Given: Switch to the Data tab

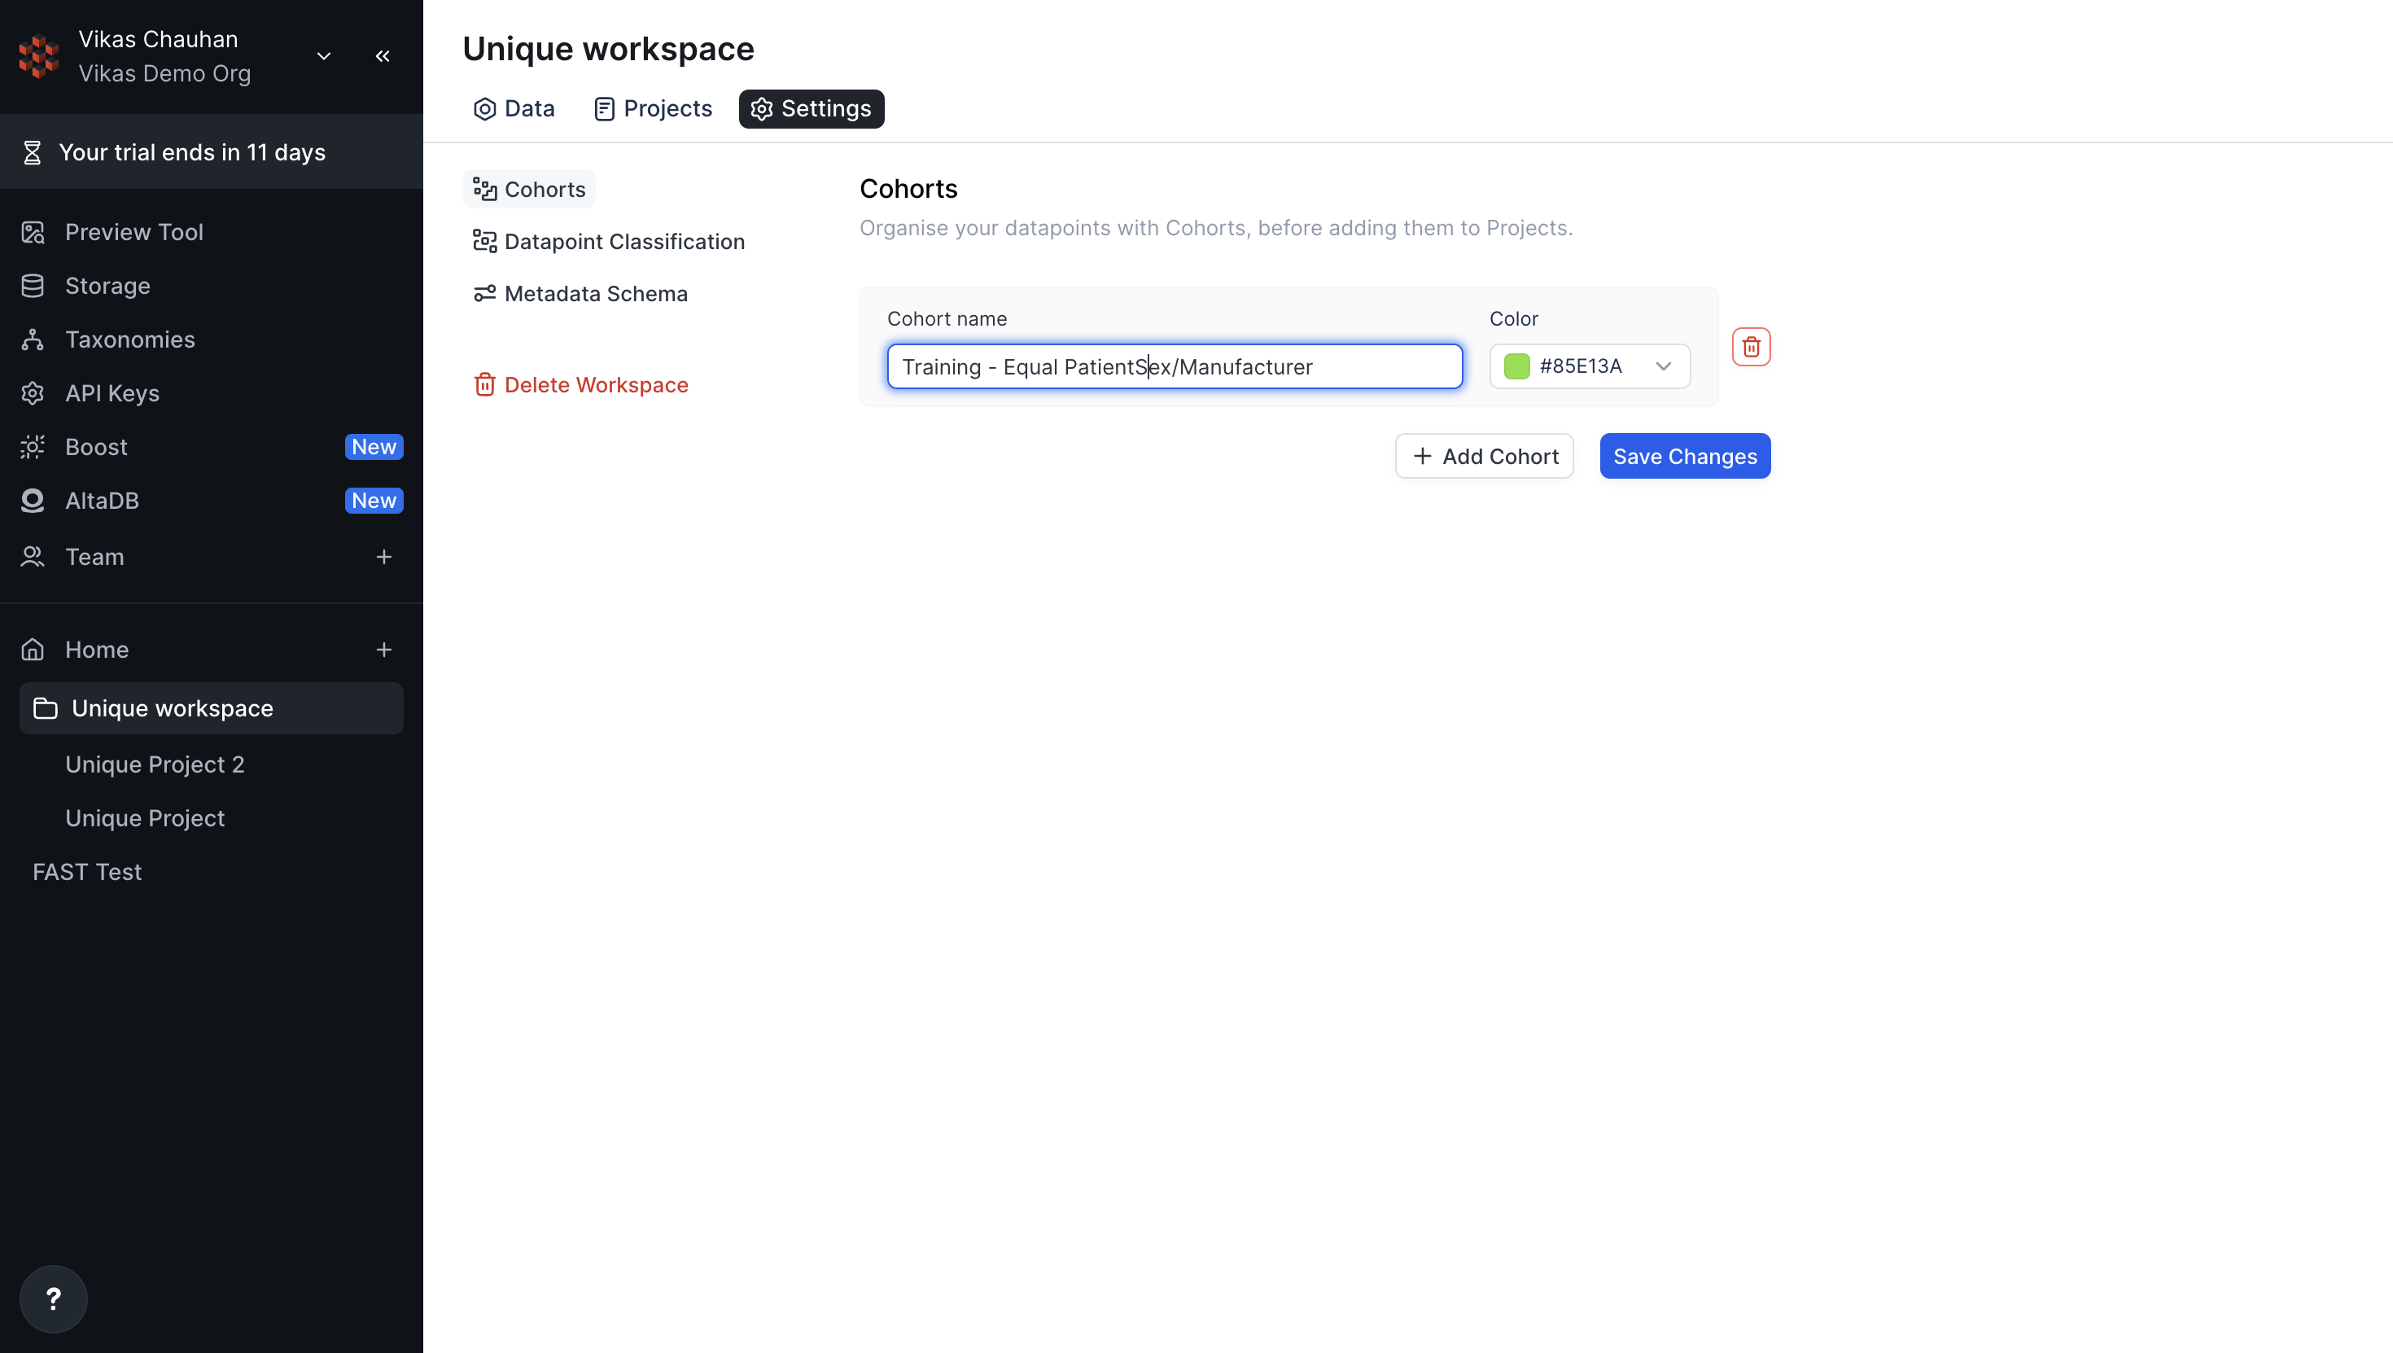Looking at the screenshot, I should pyautogui.click(x=514, y=109).
